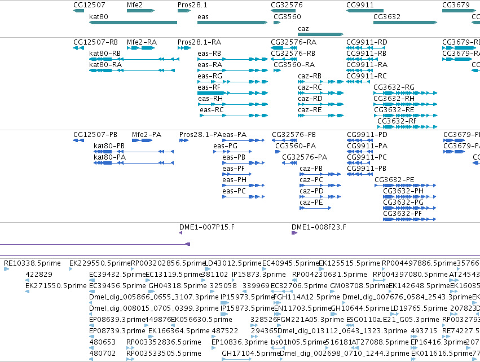The width and height of the screenshot is (480, 362).
Task: Select the Mfe2 gene label
Action: [135, 5]
